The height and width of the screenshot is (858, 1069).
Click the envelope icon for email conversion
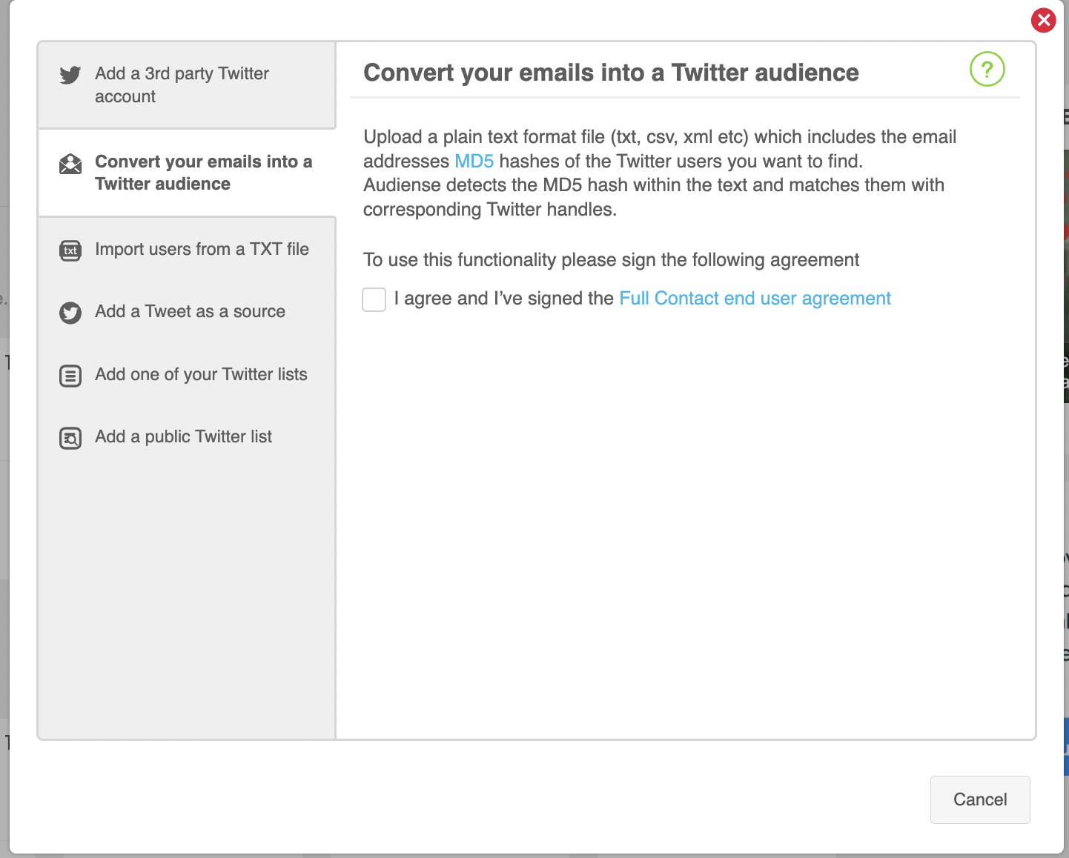(x=70, y=164)
